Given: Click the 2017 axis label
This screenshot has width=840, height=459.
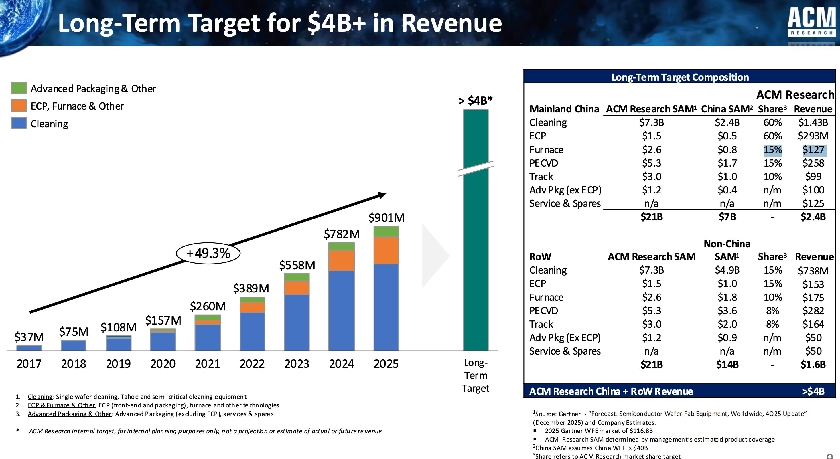Looking at the screenshot, I should 29,364.
